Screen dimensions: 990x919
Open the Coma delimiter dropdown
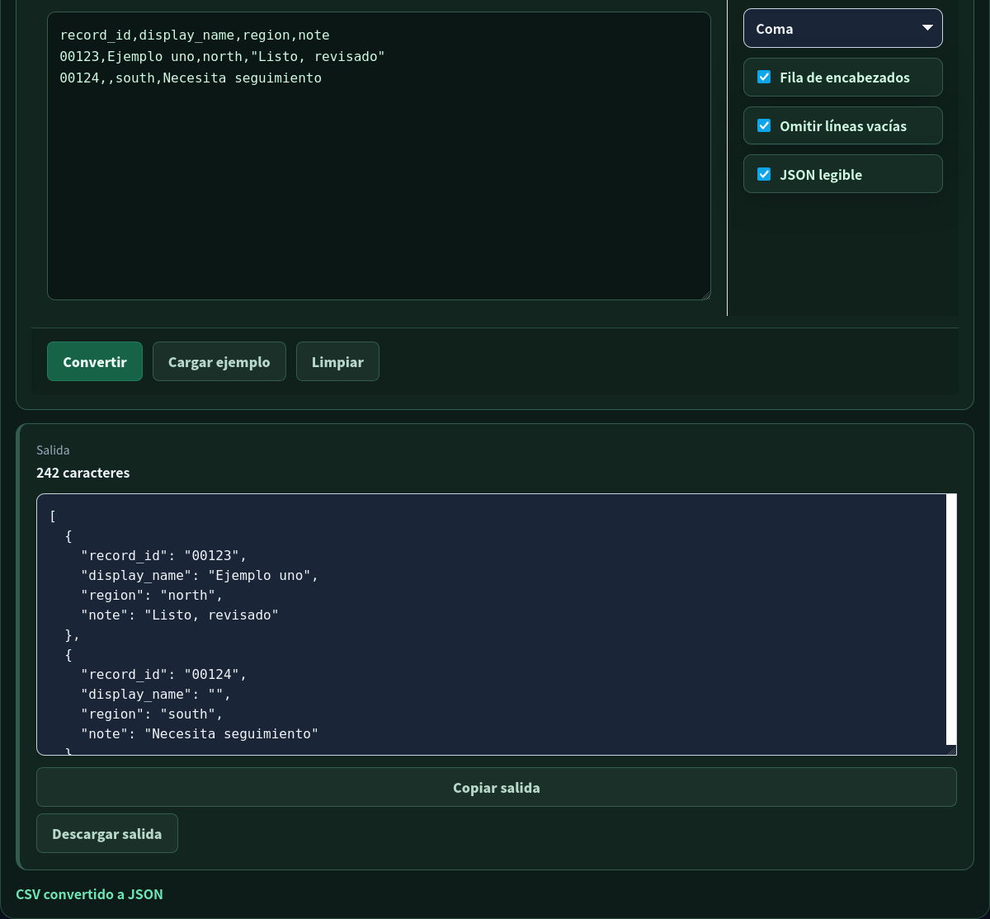point(843,28)
